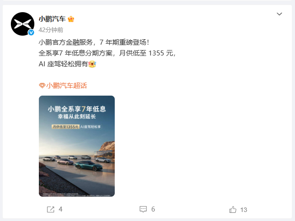Like the post with thumbs-up icon

click(233, 210)
